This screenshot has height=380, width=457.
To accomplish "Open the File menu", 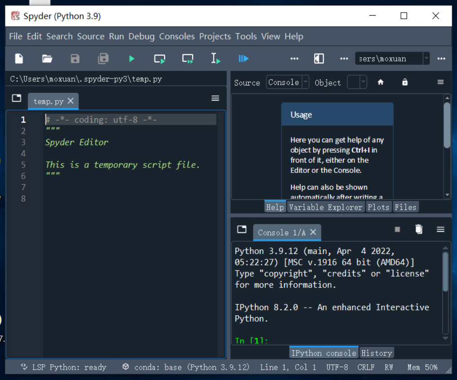I will click(x=16, y=36).
